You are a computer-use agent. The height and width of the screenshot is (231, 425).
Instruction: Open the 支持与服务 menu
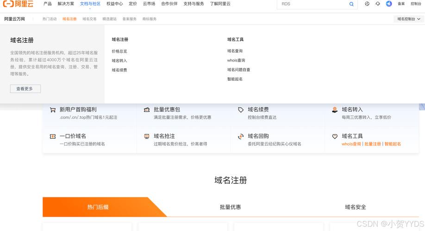point(194,4)
